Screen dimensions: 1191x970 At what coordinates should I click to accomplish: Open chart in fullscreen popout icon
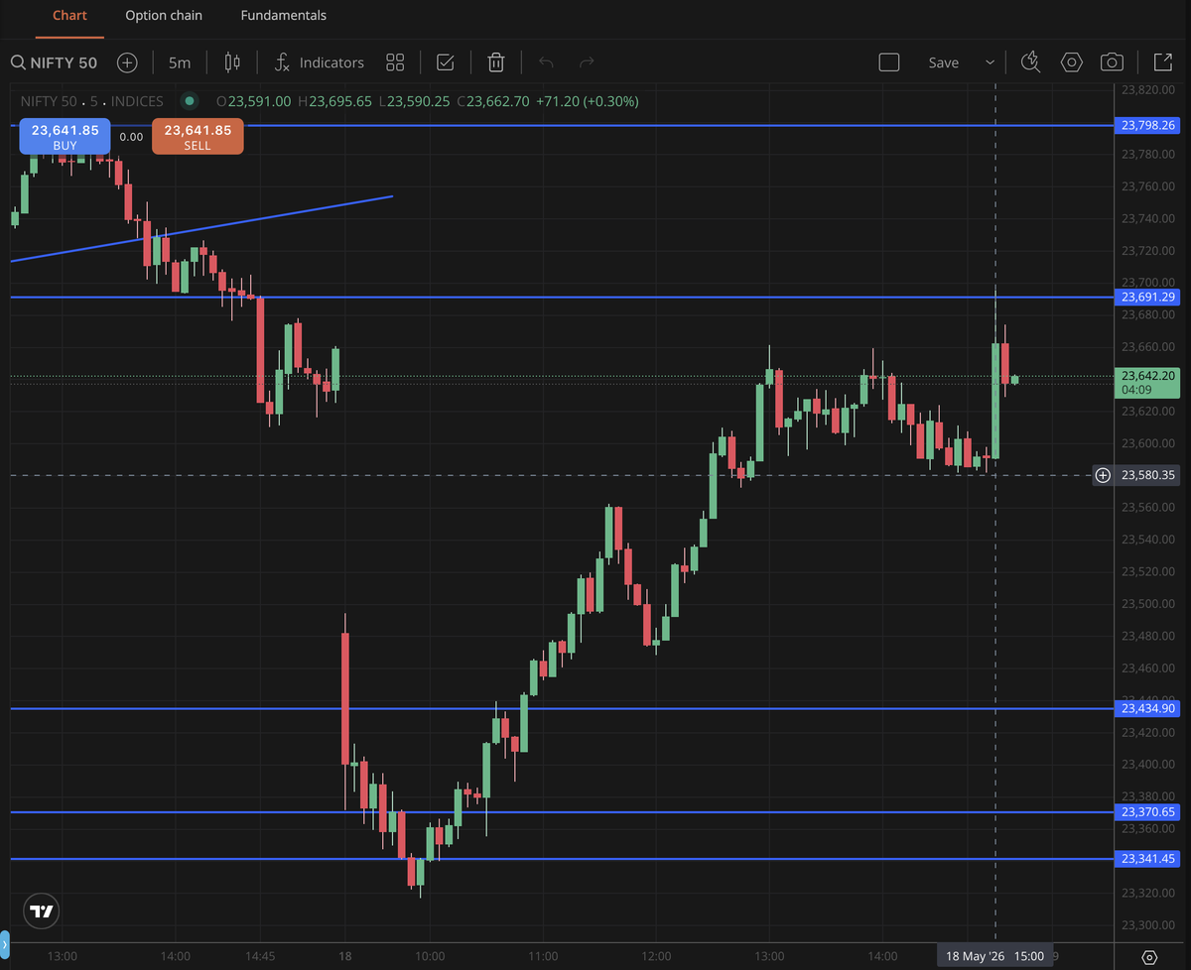1162,62
